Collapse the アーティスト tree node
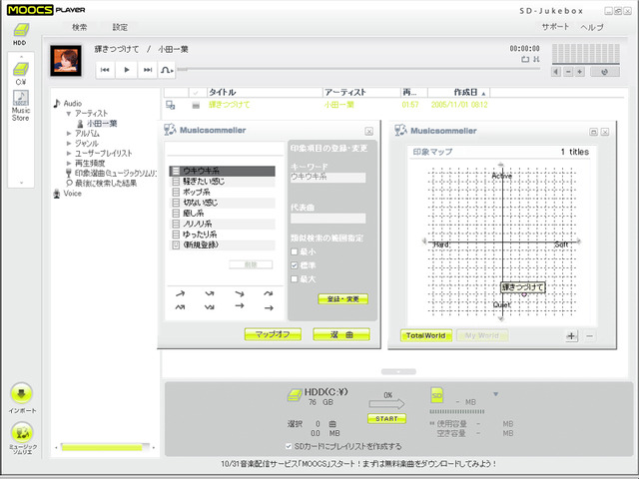Viewport: 639px width, 479px height. pyautogui.click(x=69, y=114)
